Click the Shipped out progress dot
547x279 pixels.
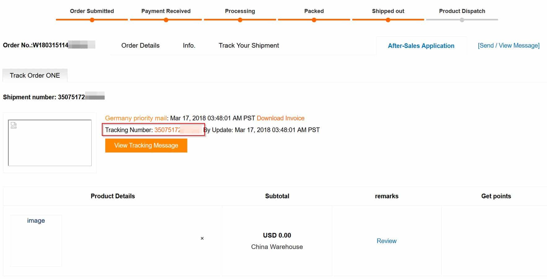click(388, 20)
